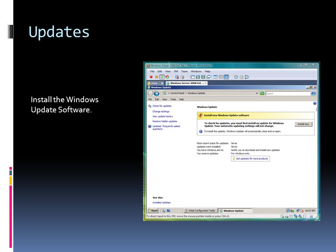Image resolution: width=336 pixels, height=252 pixels.
Task: Click the multiple monitors toolbar icon
Action: [x=209, y=77]
